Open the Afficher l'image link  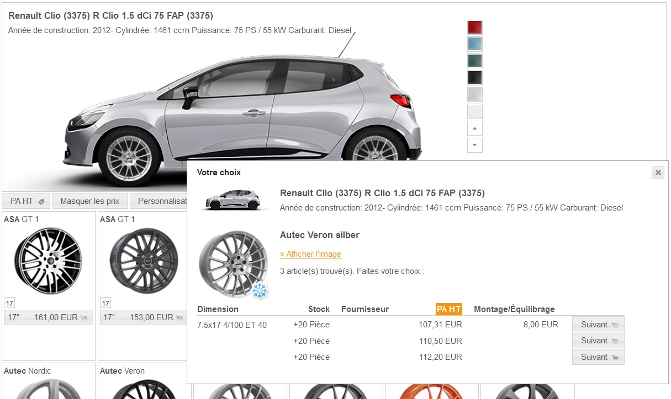pos(310,254)
